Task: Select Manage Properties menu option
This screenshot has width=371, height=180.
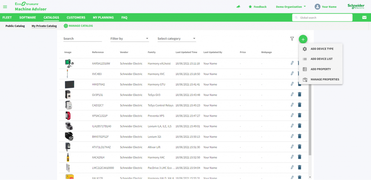Action: click(x=321, y=79)
